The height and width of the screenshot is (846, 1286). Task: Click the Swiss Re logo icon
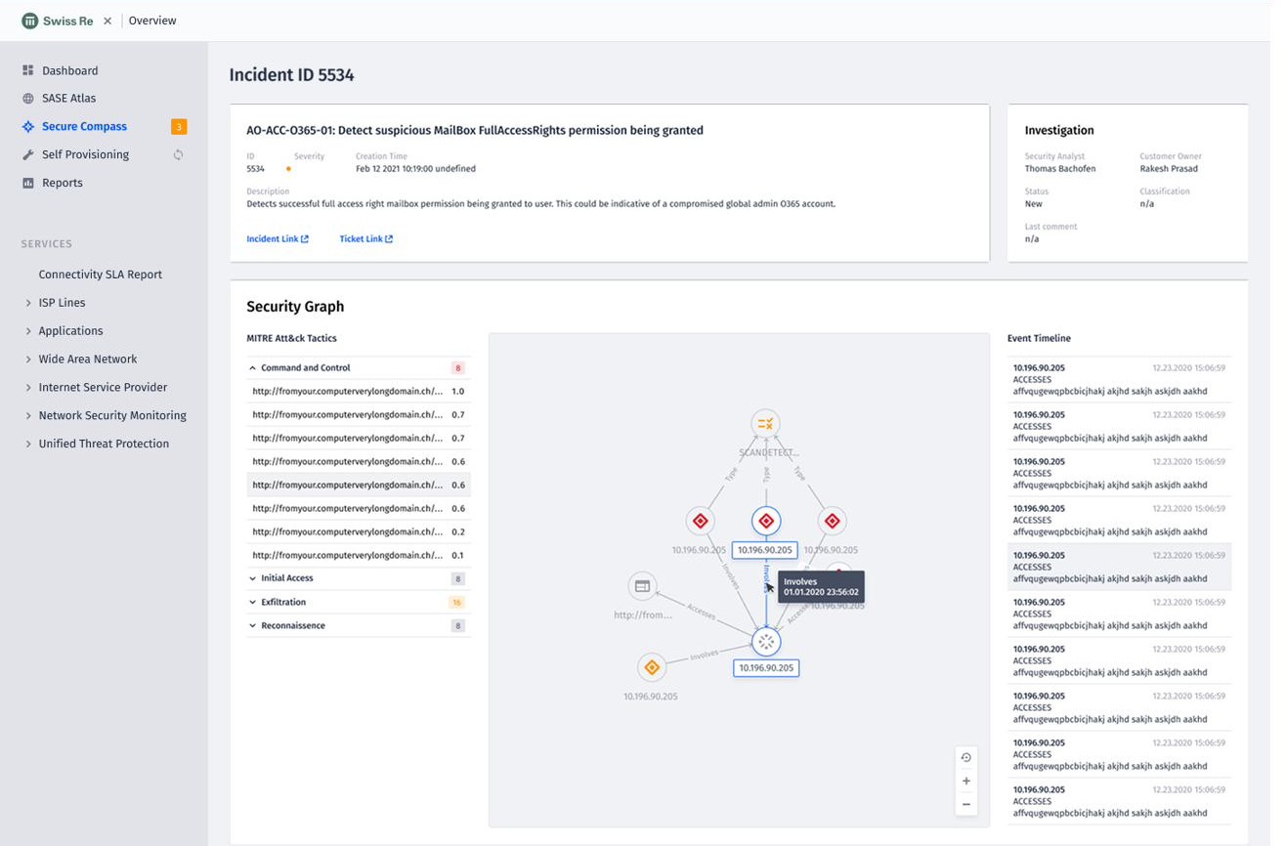click(29, 21)
